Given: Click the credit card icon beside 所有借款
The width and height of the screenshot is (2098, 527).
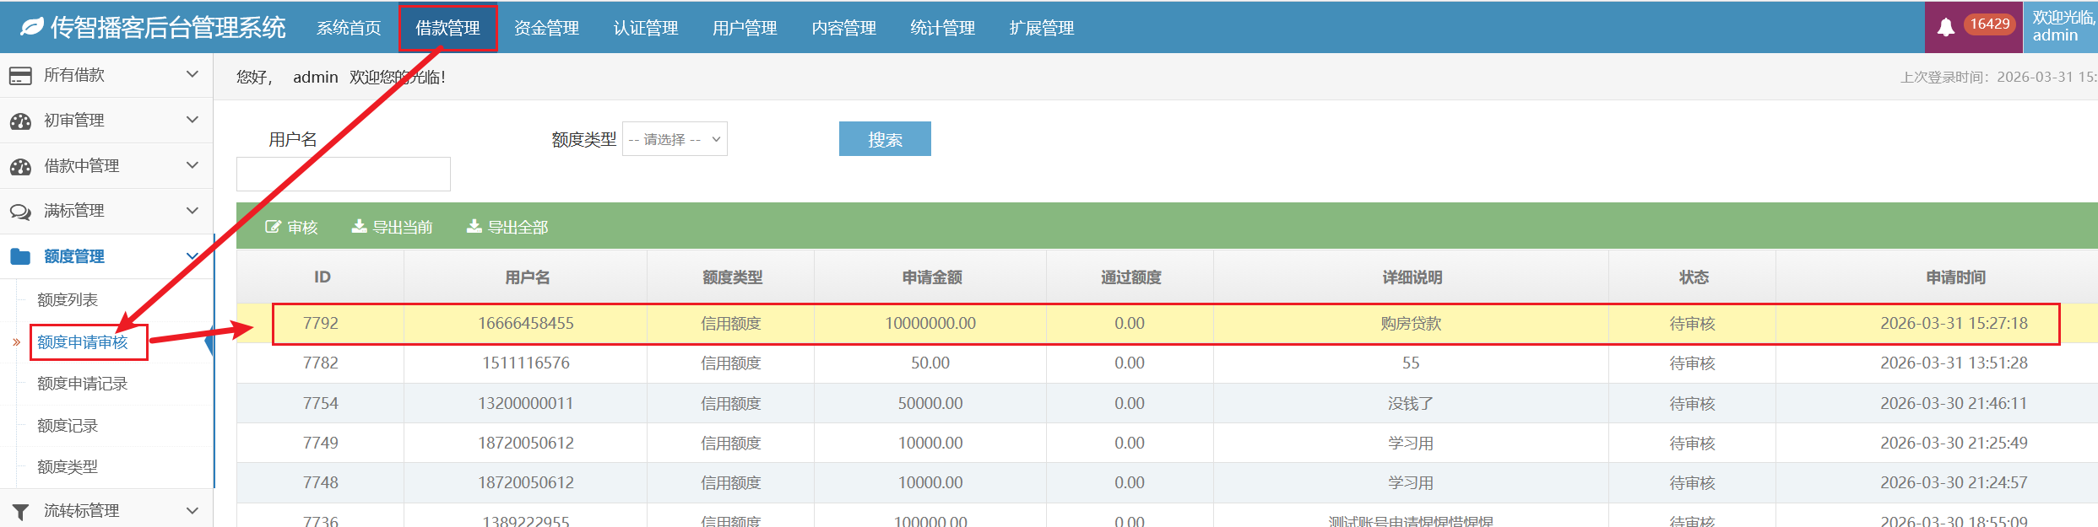Looking at the screenshot, I should pos(20,76).
